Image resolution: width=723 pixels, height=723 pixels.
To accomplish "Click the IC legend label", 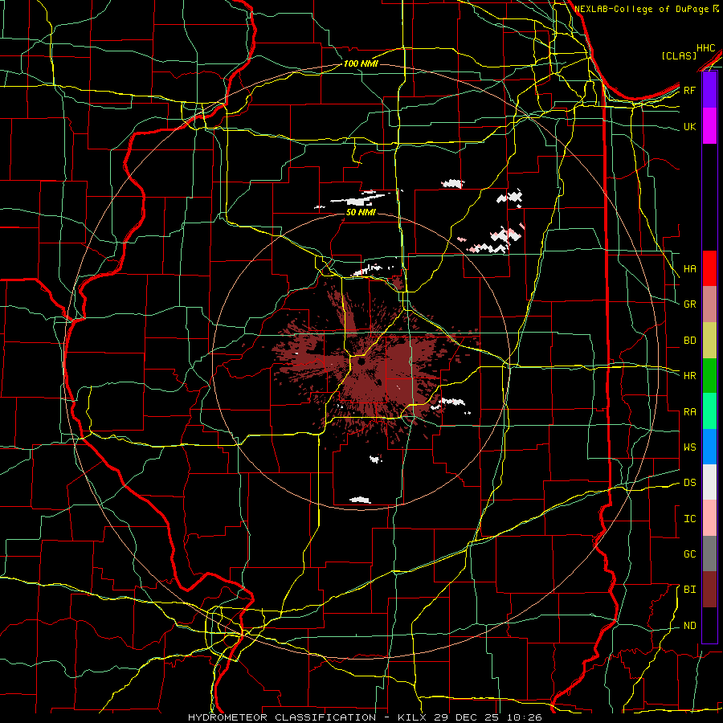I will (x=690, y=519).
